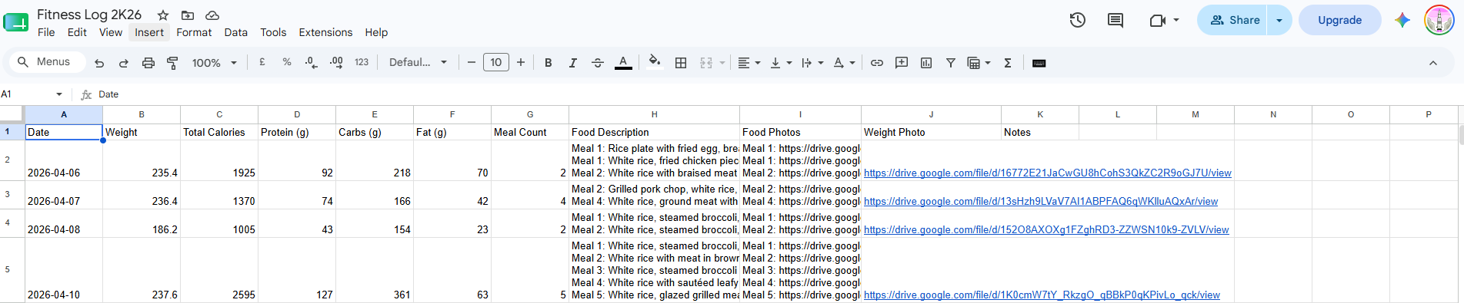Format as percent

coord(287,62)
